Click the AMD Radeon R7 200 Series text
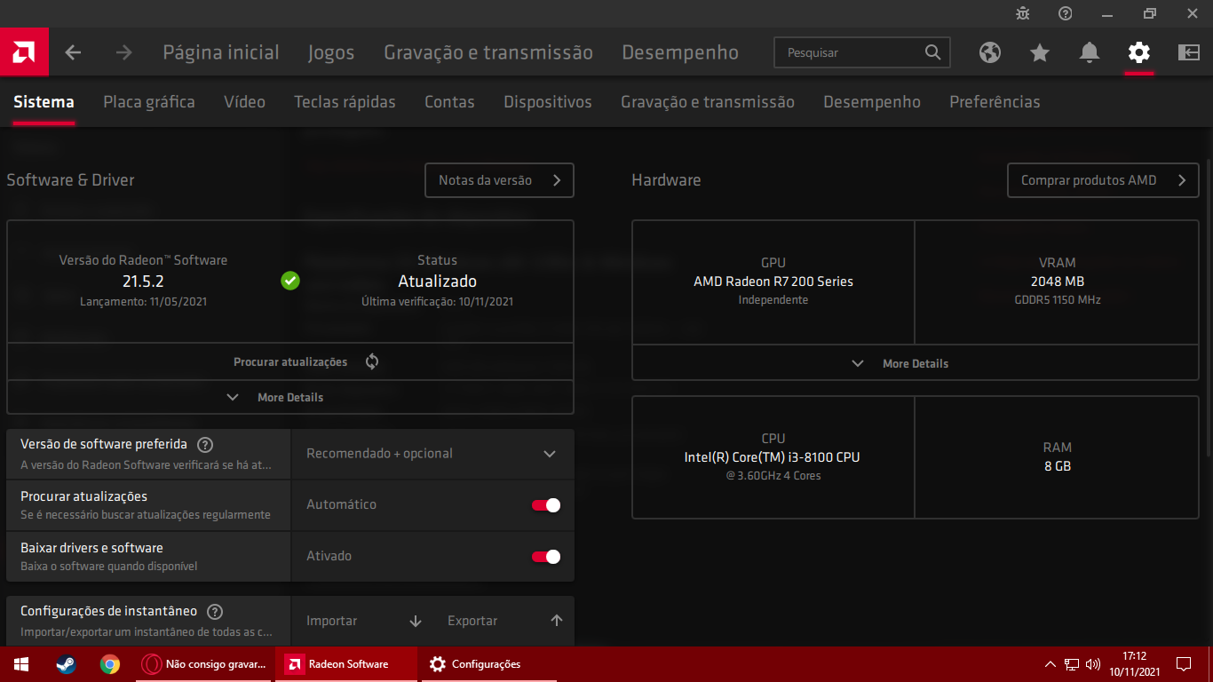This screenshot has width=1213, height=682. pyautogui.click(x=773, y=282)
